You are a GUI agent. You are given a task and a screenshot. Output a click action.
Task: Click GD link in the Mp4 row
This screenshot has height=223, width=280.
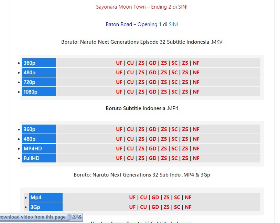[x=155, y=198]
